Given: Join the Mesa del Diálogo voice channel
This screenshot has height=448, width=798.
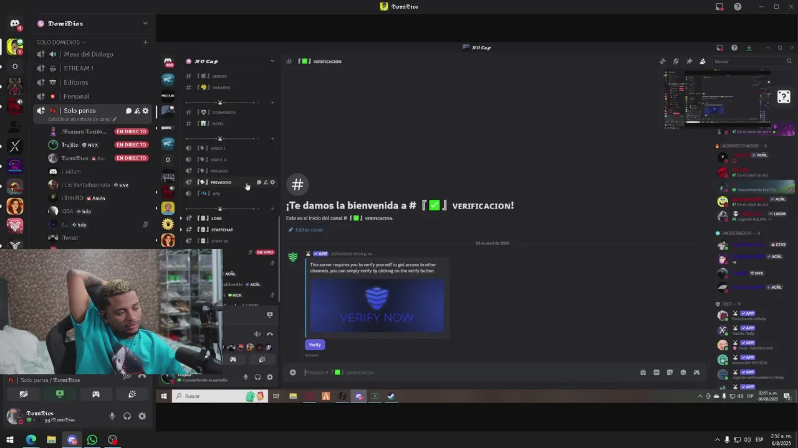Looking at the screenshot, I should [94, 54].
